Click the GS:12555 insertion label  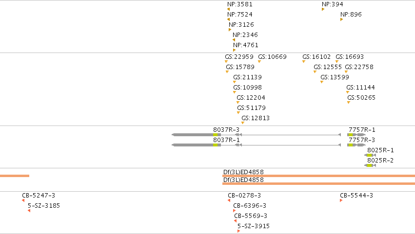point(328,67)
